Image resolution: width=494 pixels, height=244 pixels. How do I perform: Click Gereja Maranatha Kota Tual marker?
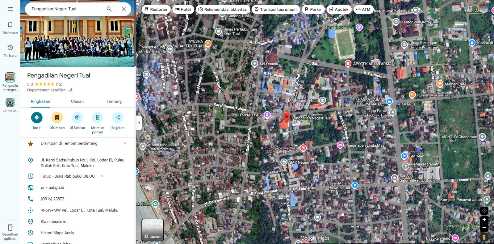[x=406, y=166]
